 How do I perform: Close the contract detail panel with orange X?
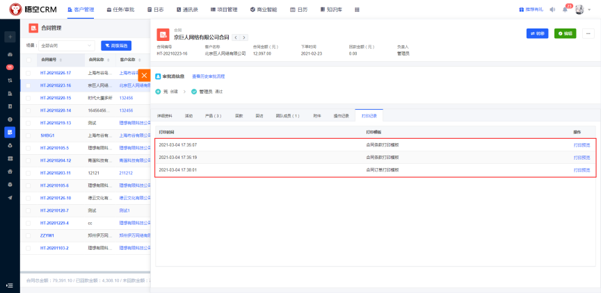click(x=145, y=75)
